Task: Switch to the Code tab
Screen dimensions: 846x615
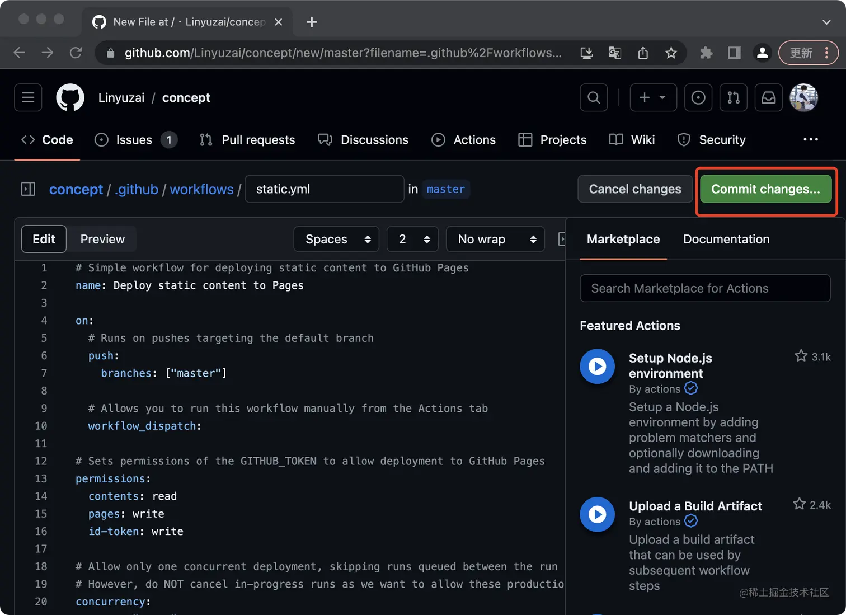Action: point(47,139)
